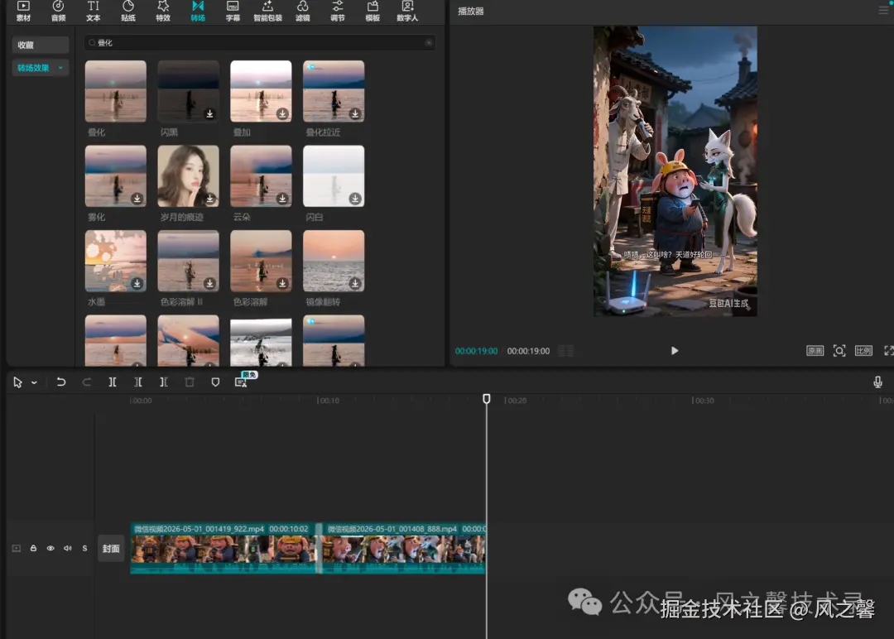The image size is (894, 639).
Task: Click the 滤镜 filters icon
Action: [x=303, y=11]
